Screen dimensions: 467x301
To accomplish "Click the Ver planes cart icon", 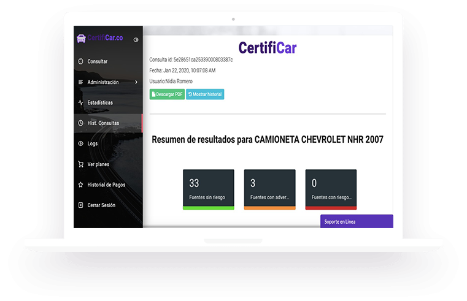I will coord(81,164).
